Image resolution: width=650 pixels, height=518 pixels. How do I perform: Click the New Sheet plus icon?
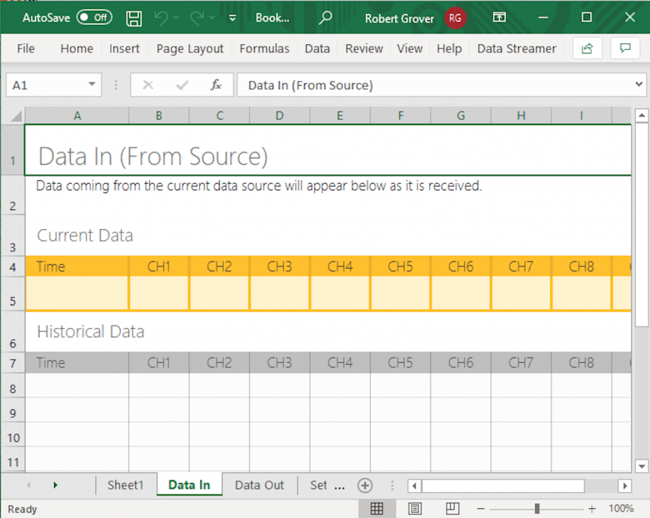pos(365,485)
